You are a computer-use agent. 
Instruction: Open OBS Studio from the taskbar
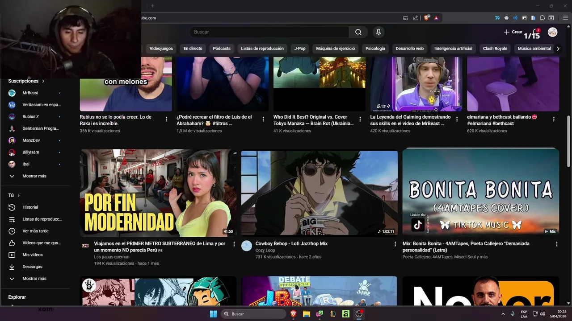[x=359, y=314]
